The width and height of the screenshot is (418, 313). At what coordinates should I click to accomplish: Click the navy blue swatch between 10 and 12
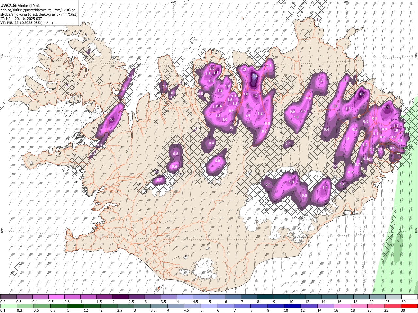[x=292, y=306]
